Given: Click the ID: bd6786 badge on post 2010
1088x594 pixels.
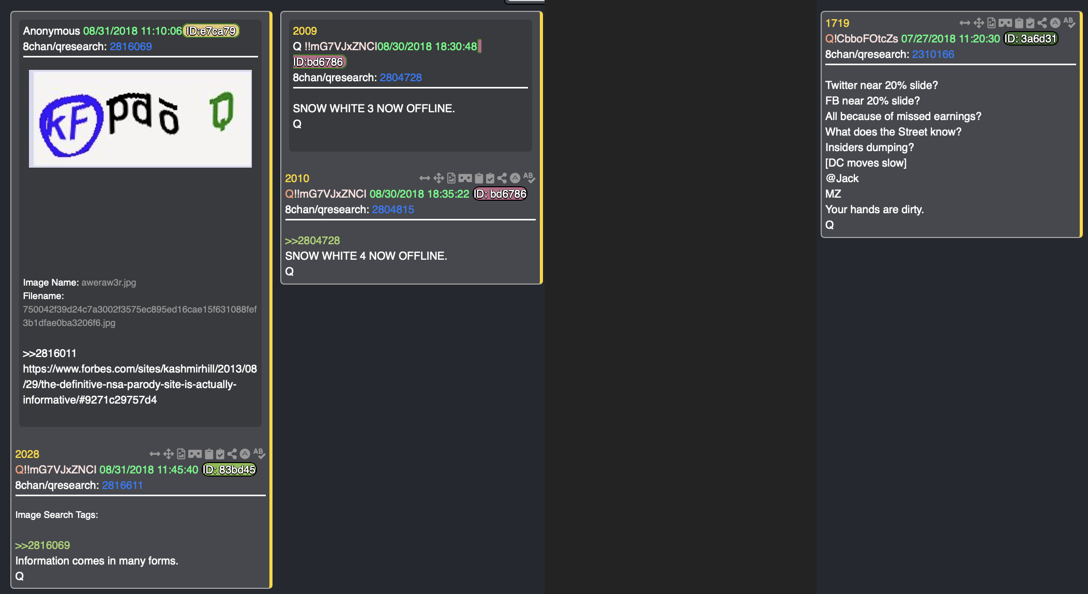Looking at the screenshot, I should coord(500,194).
